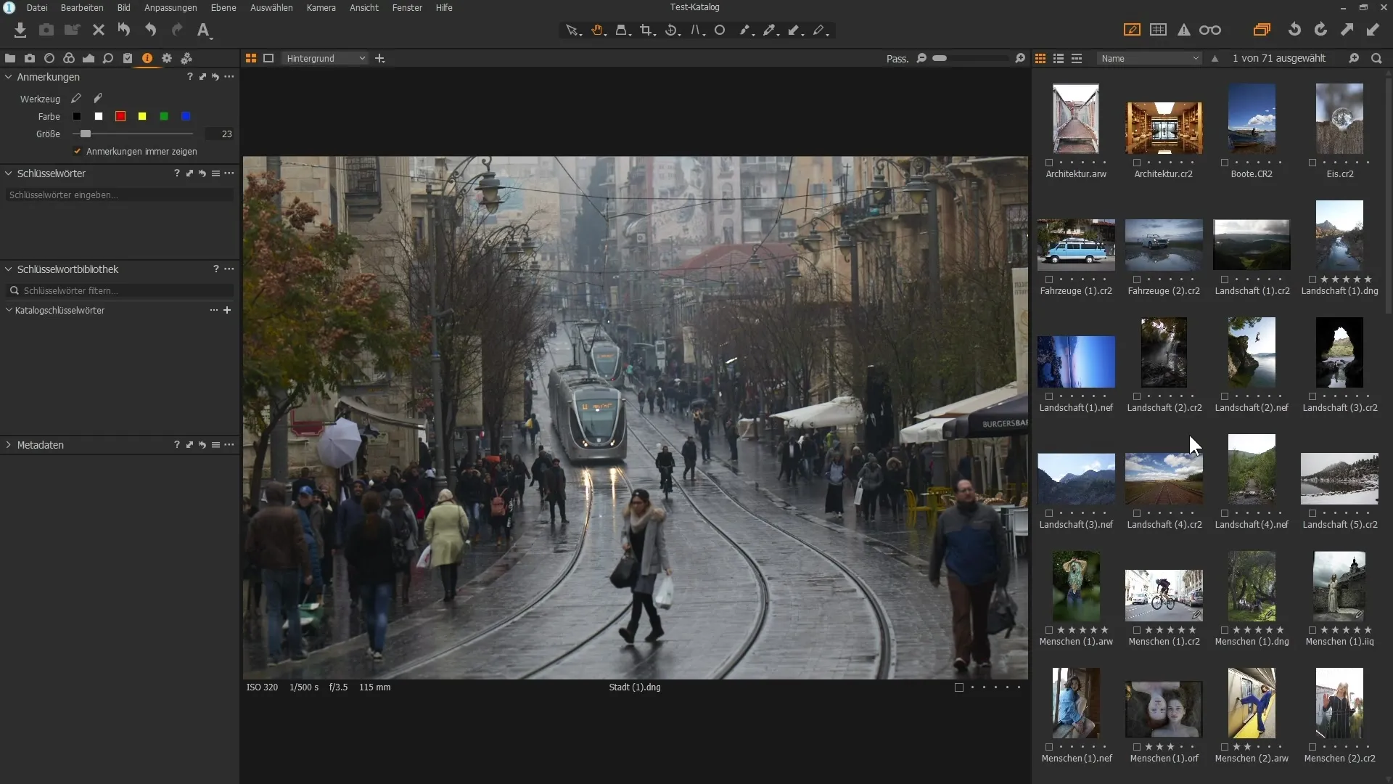The width and height of the screenshot is (1393, 784).
Task: Select the Pan hand cursor tool
Action: pos(598,30)
